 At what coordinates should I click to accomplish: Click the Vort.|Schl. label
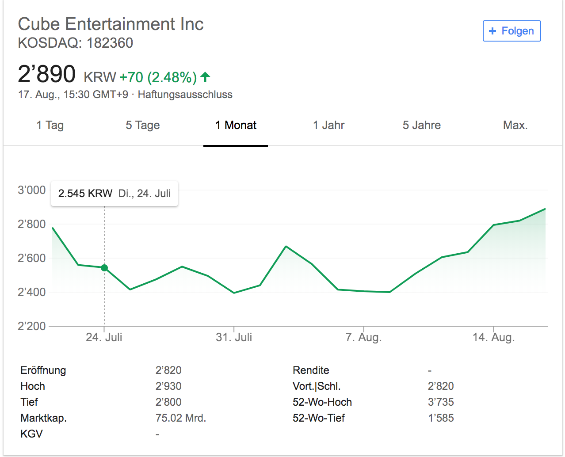pos(317,386)
